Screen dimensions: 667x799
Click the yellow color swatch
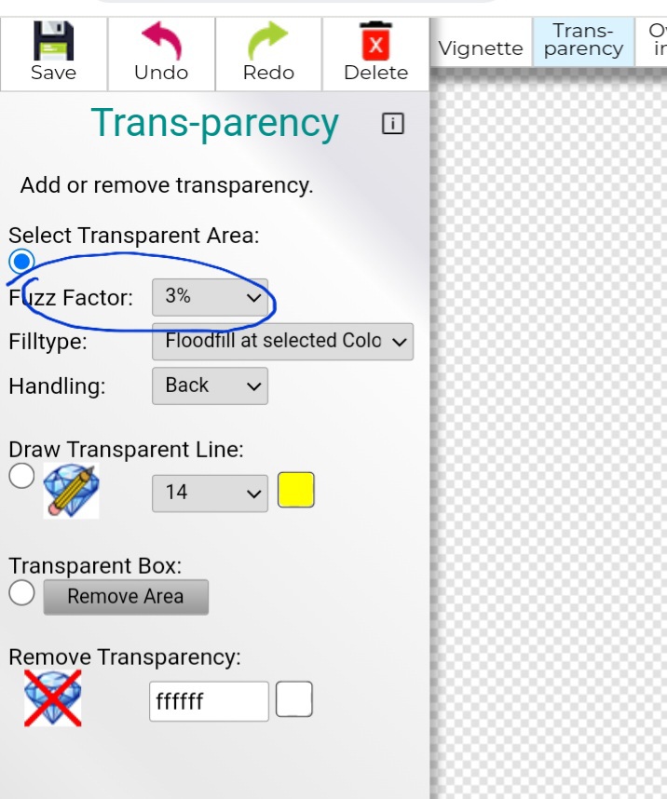pos(295,490)
